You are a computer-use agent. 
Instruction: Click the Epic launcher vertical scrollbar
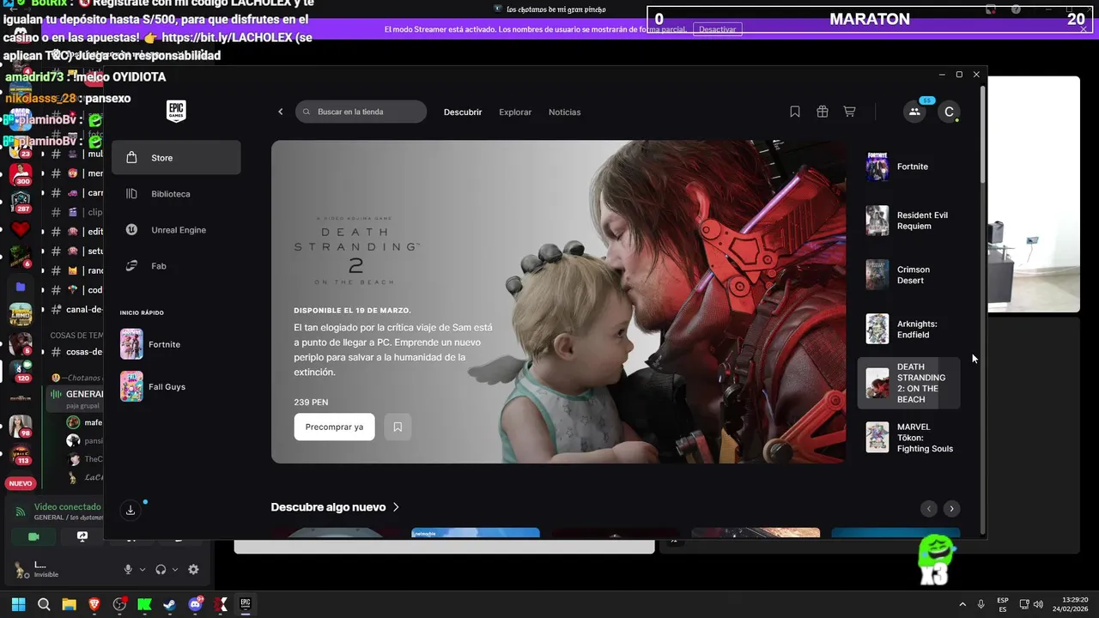pos(983,133)
